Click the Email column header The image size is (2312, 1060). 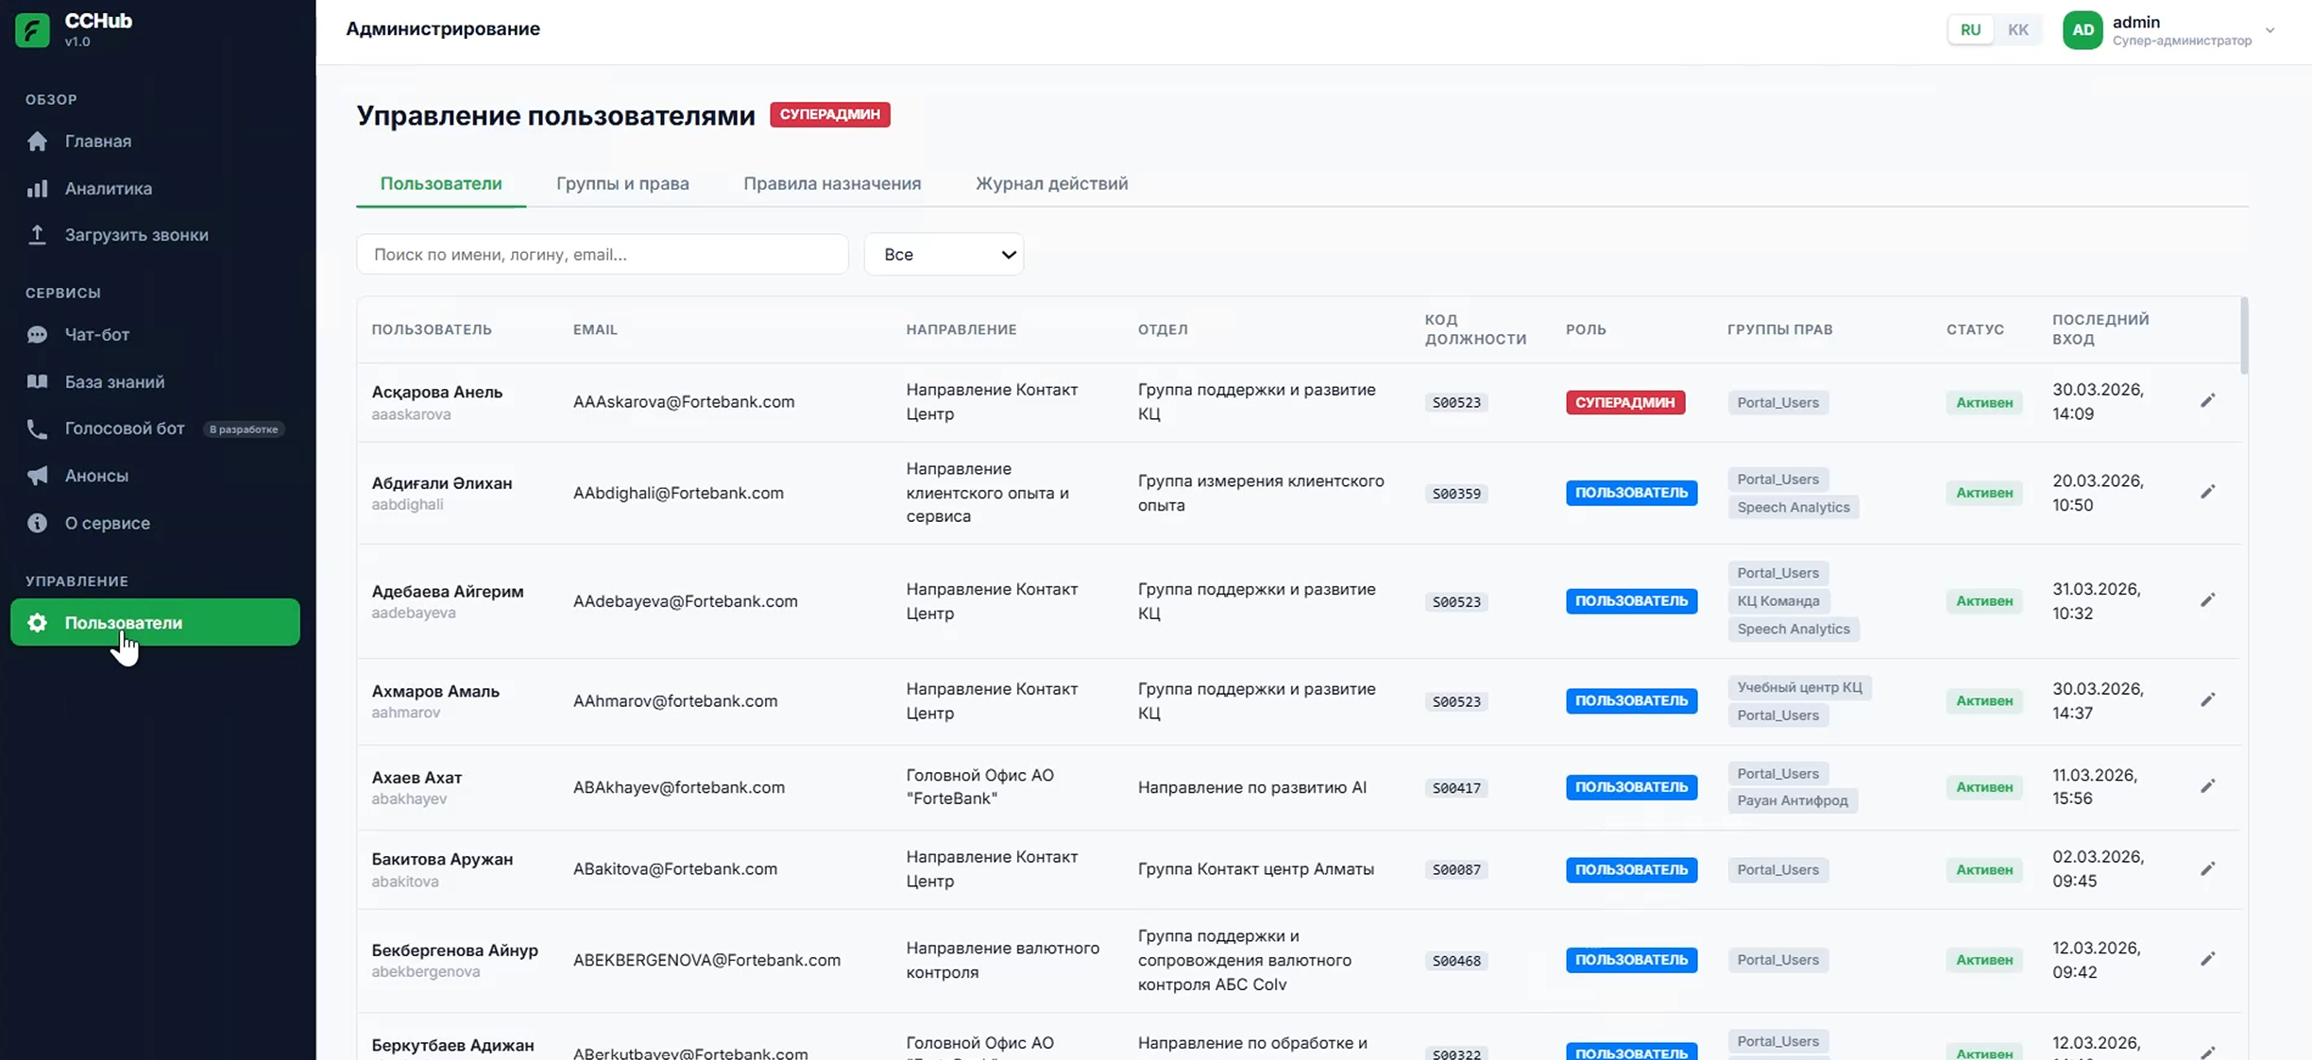[x=595, y=329]
